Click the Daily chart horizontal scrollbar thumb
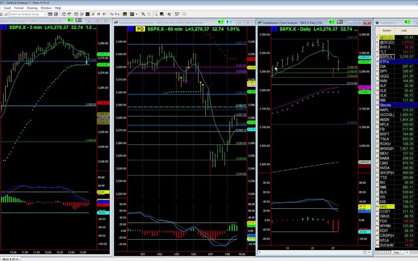Screen dimensions: 418x261 pos(364,252)
